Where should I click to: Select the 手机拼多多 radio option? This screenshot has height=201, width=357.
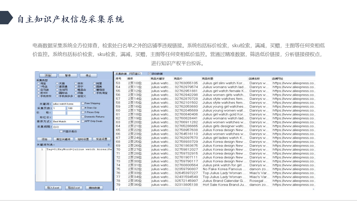tap(57, 96)
